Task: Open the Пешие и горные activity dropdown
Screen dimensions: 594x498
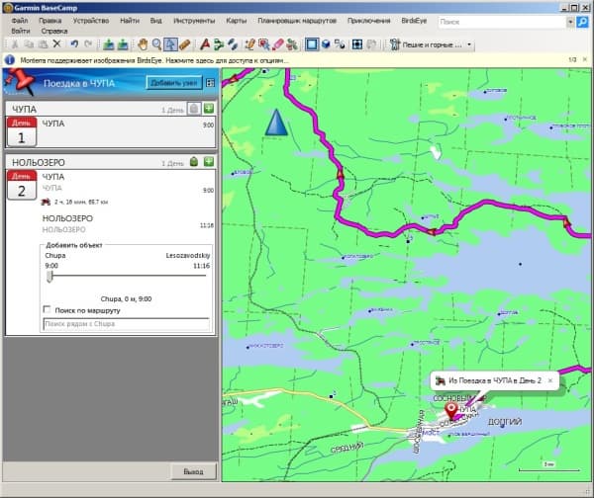Action: pyautogui.click(x=469, y=44)
